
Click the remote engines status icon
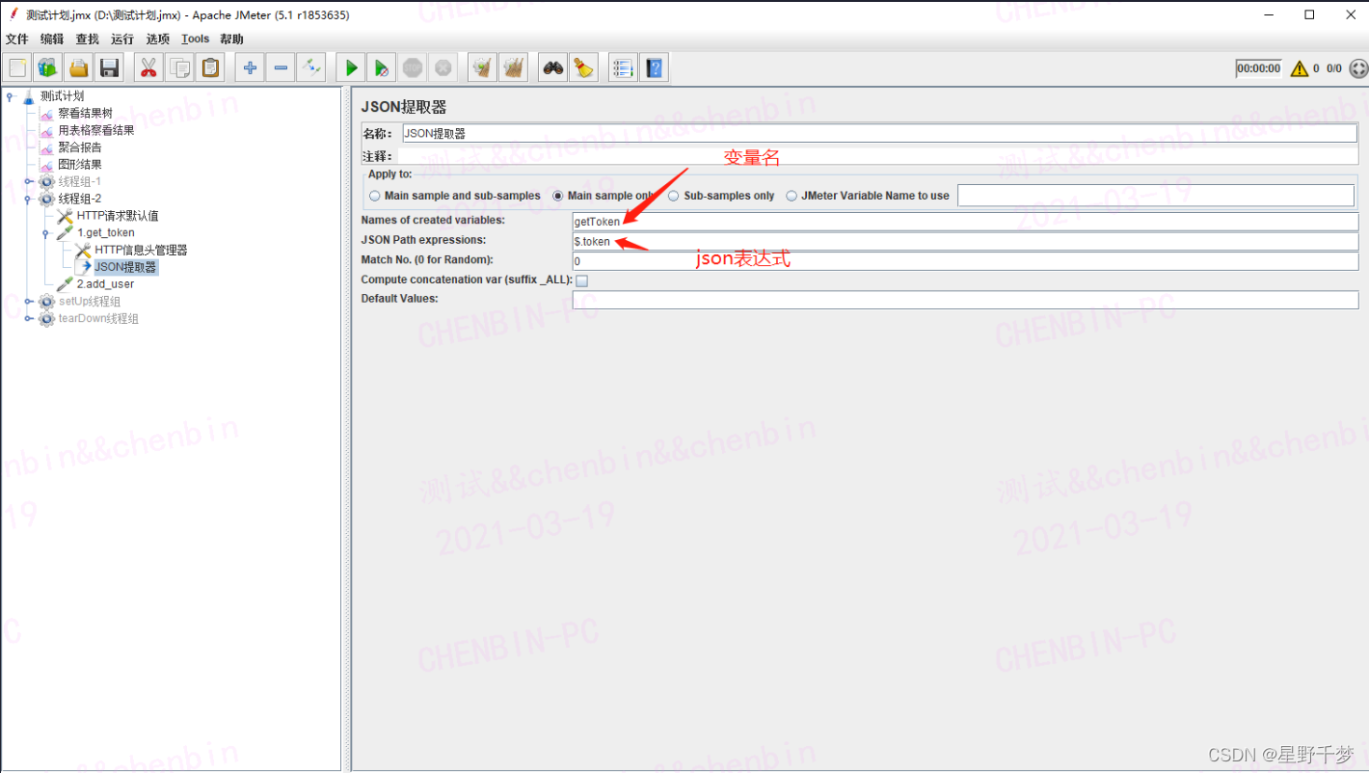coord(1358,68)
